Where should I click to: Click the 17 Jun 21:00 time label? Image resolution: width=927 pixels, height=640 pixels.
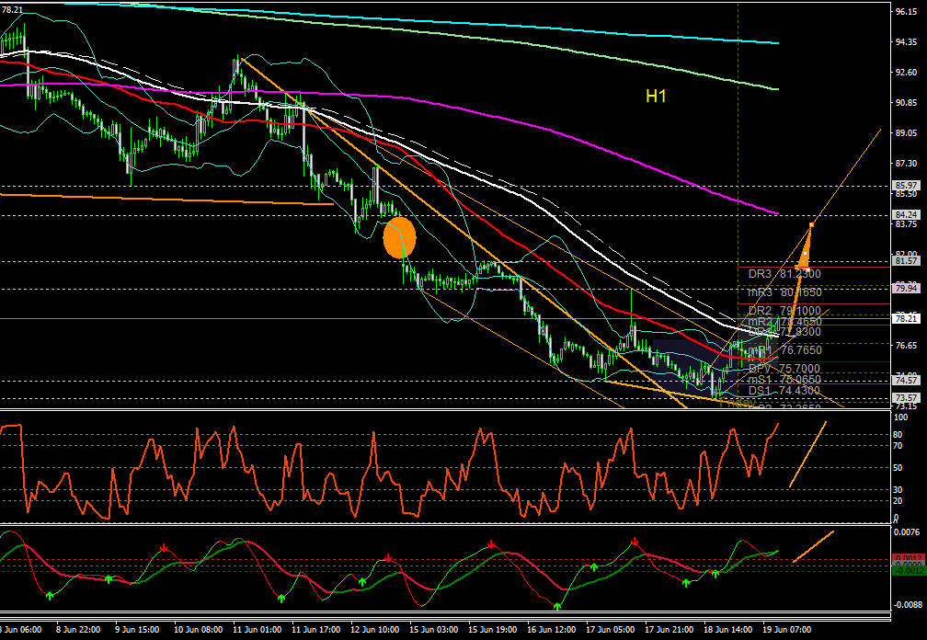pos(669,629)
